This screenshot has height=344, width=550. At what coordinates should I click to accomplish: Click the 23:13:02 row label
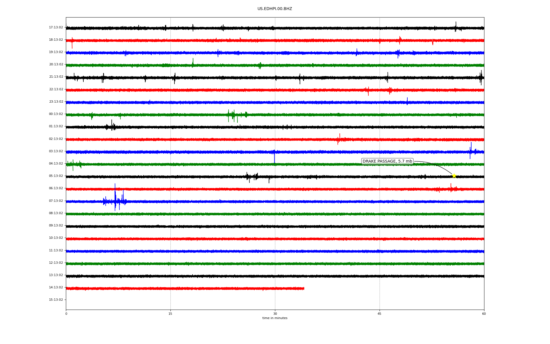pos(56,102)
